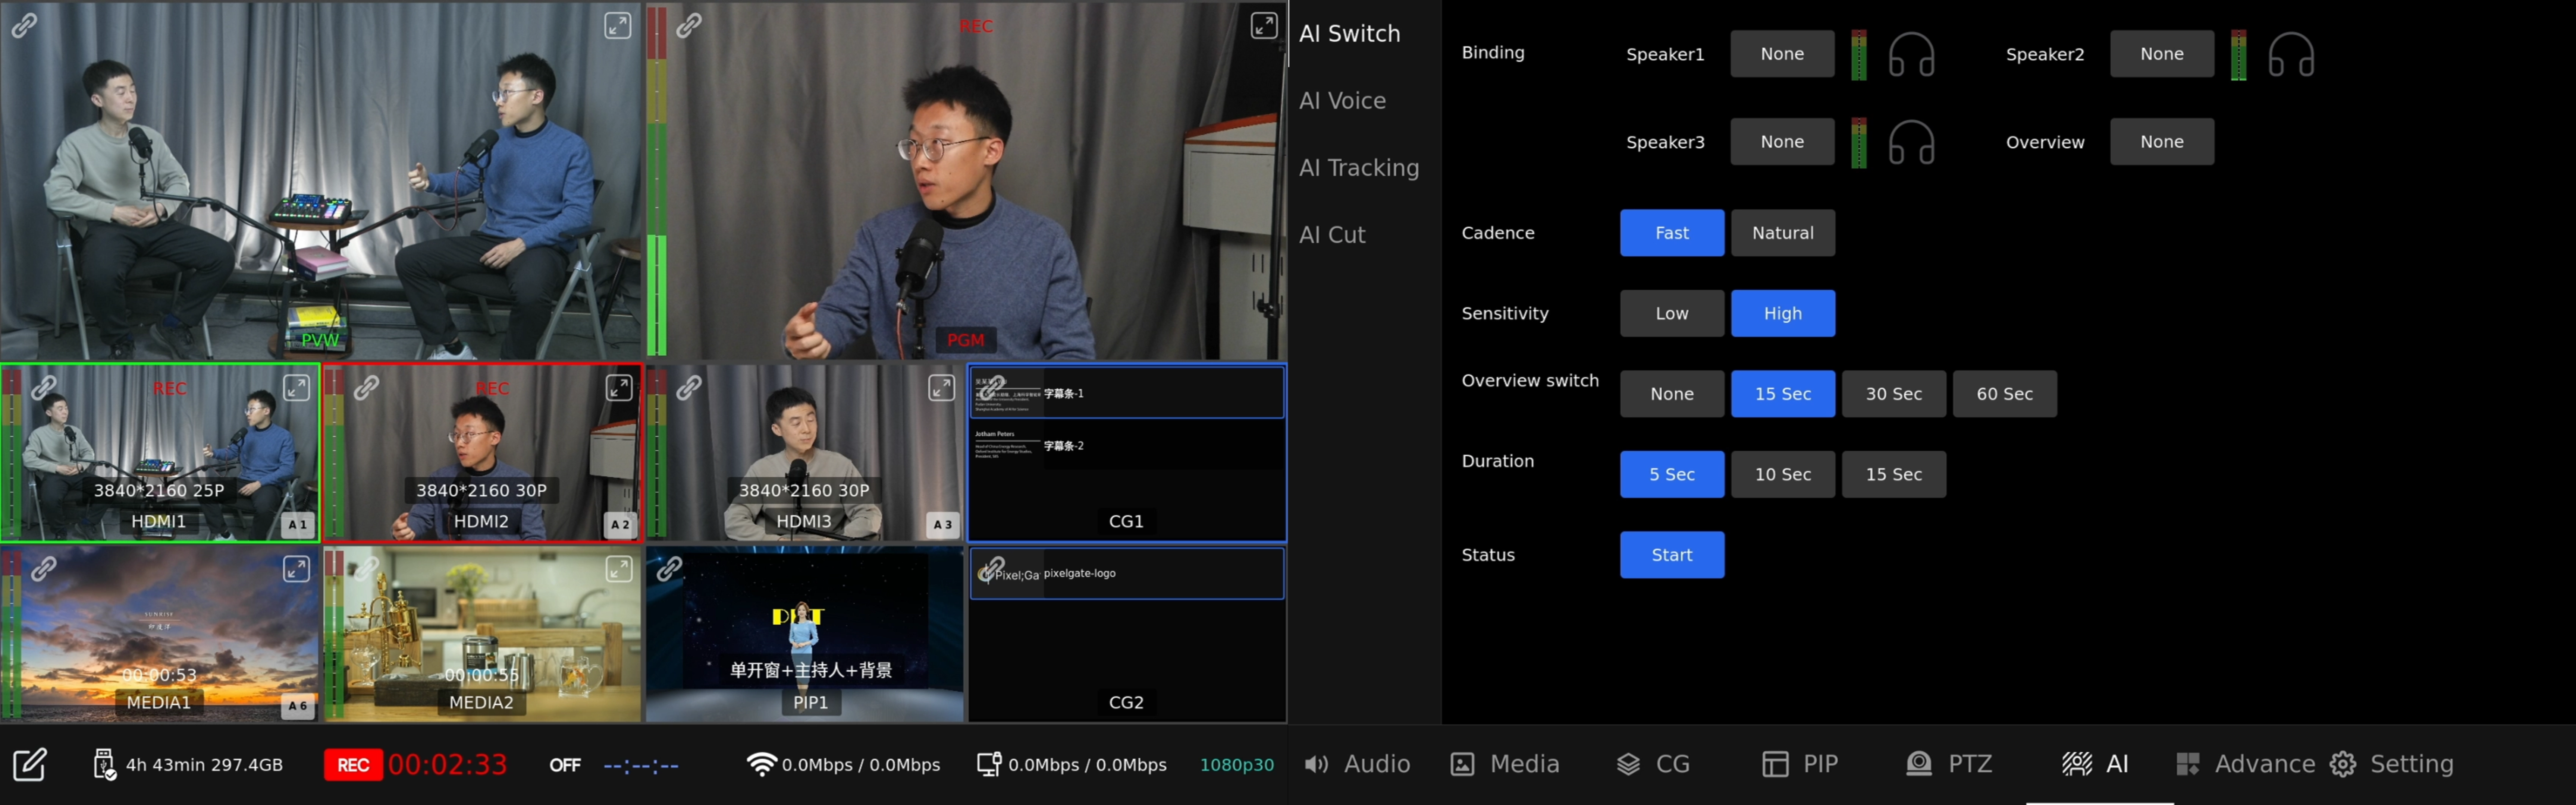The height and width of the screenshot is (805, 2576).
Task: Expand the HDMI2 source to fullscreen
Action: tap(619, 388)
